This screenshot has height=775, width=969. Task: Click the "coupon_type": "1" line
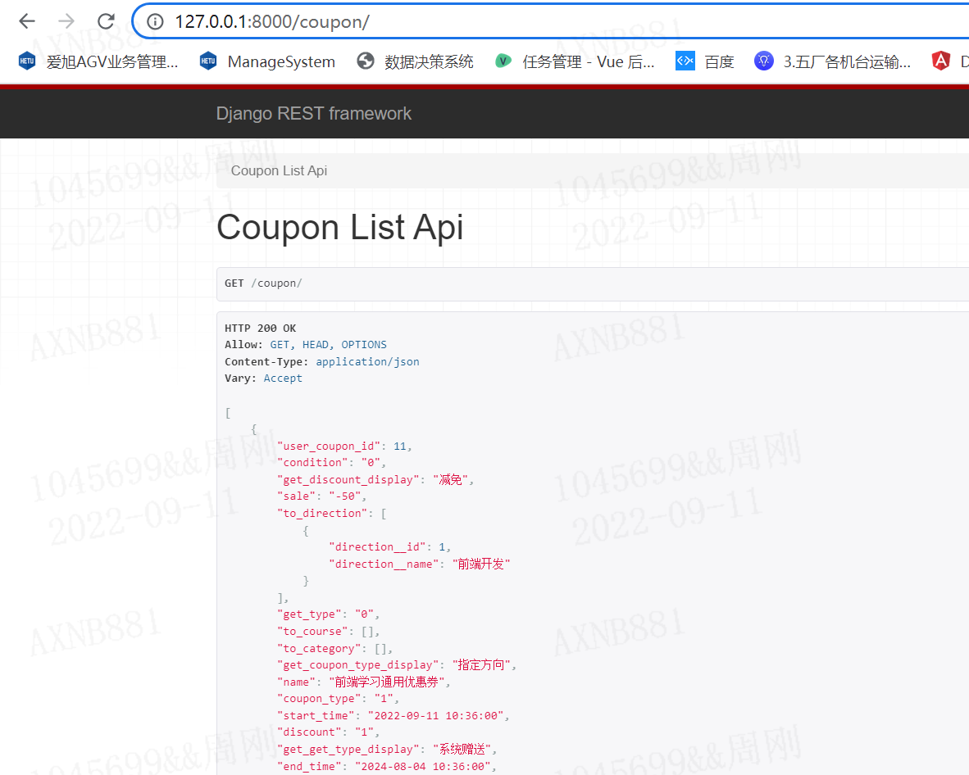click(x=338, y=699)
